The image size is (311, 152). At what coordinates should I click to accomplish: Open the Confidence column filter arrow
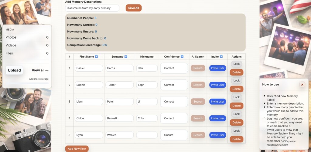(x=182, y=57)
